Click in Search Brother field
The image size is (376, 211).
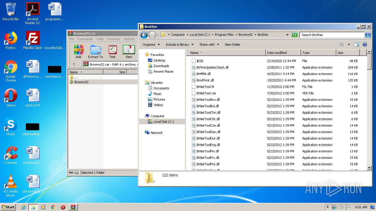pyautogui.click(x=332, y=35)
